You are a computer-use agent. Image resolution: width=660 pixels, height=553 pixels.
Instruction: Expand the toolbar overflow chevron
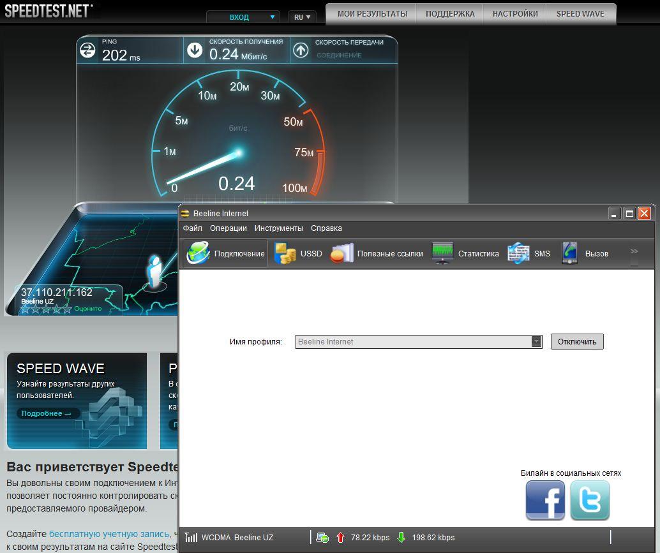click(x=634, y=251)
